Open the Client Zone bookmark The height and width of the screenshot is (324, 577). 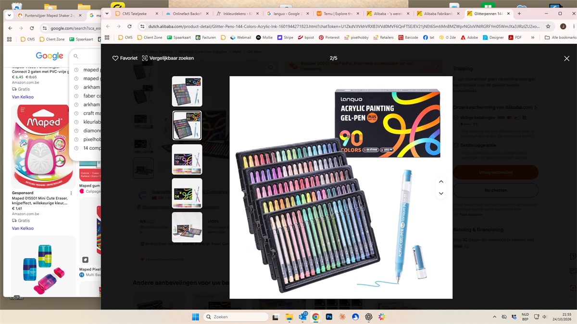tap(149, 37)
